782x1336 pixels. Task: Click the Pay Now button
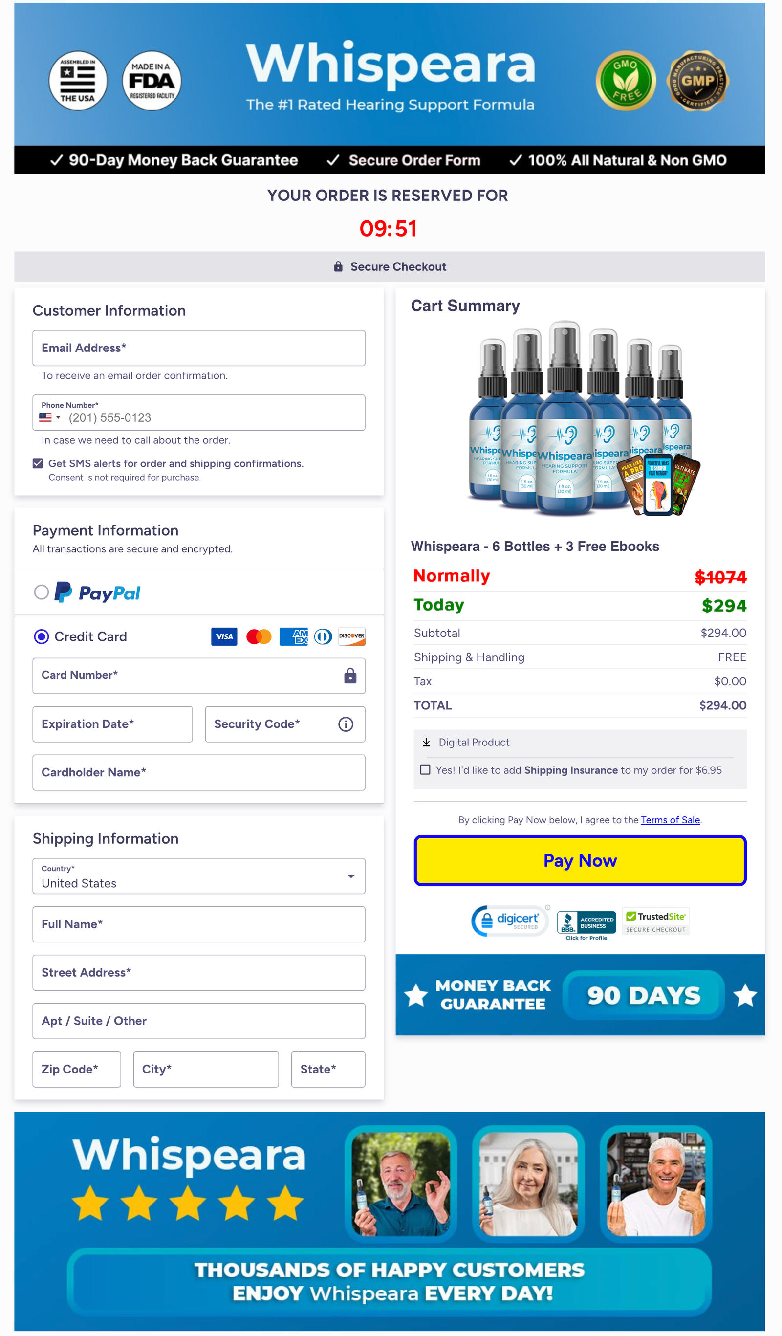pyautogui.click(x=580, y=860)
